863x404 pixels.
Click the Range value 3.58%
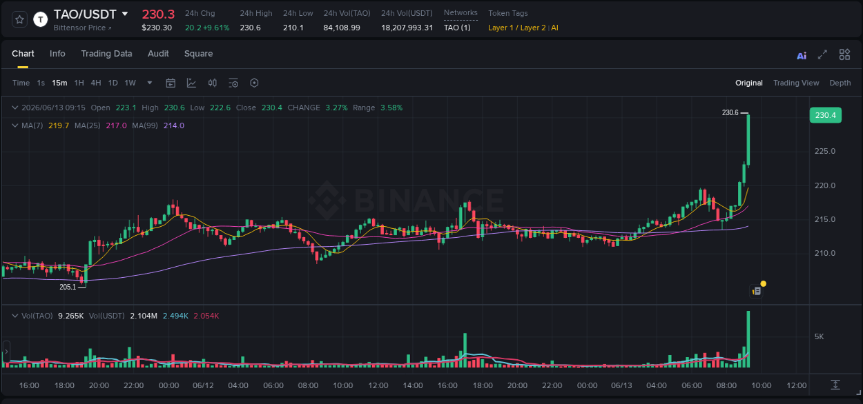391,108
